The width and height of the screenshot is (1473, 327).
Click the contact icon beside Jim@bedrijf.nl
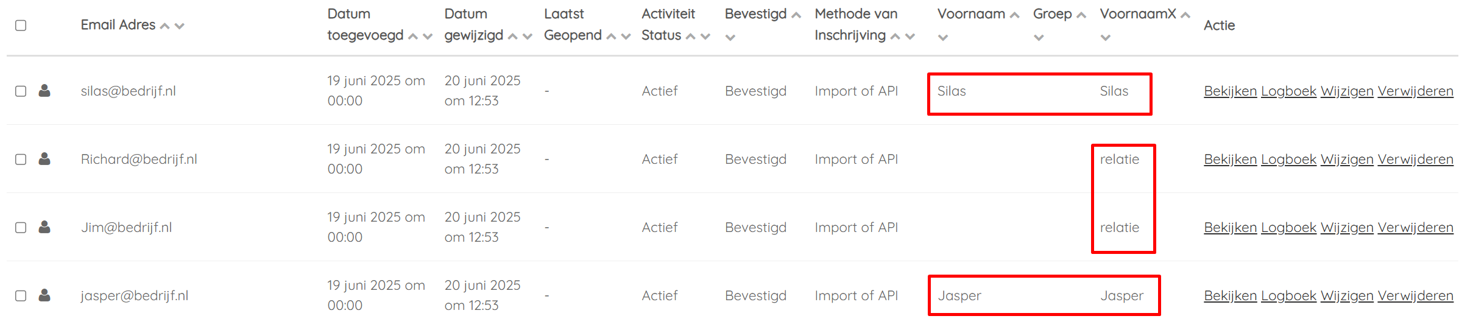tap(44, 227)
